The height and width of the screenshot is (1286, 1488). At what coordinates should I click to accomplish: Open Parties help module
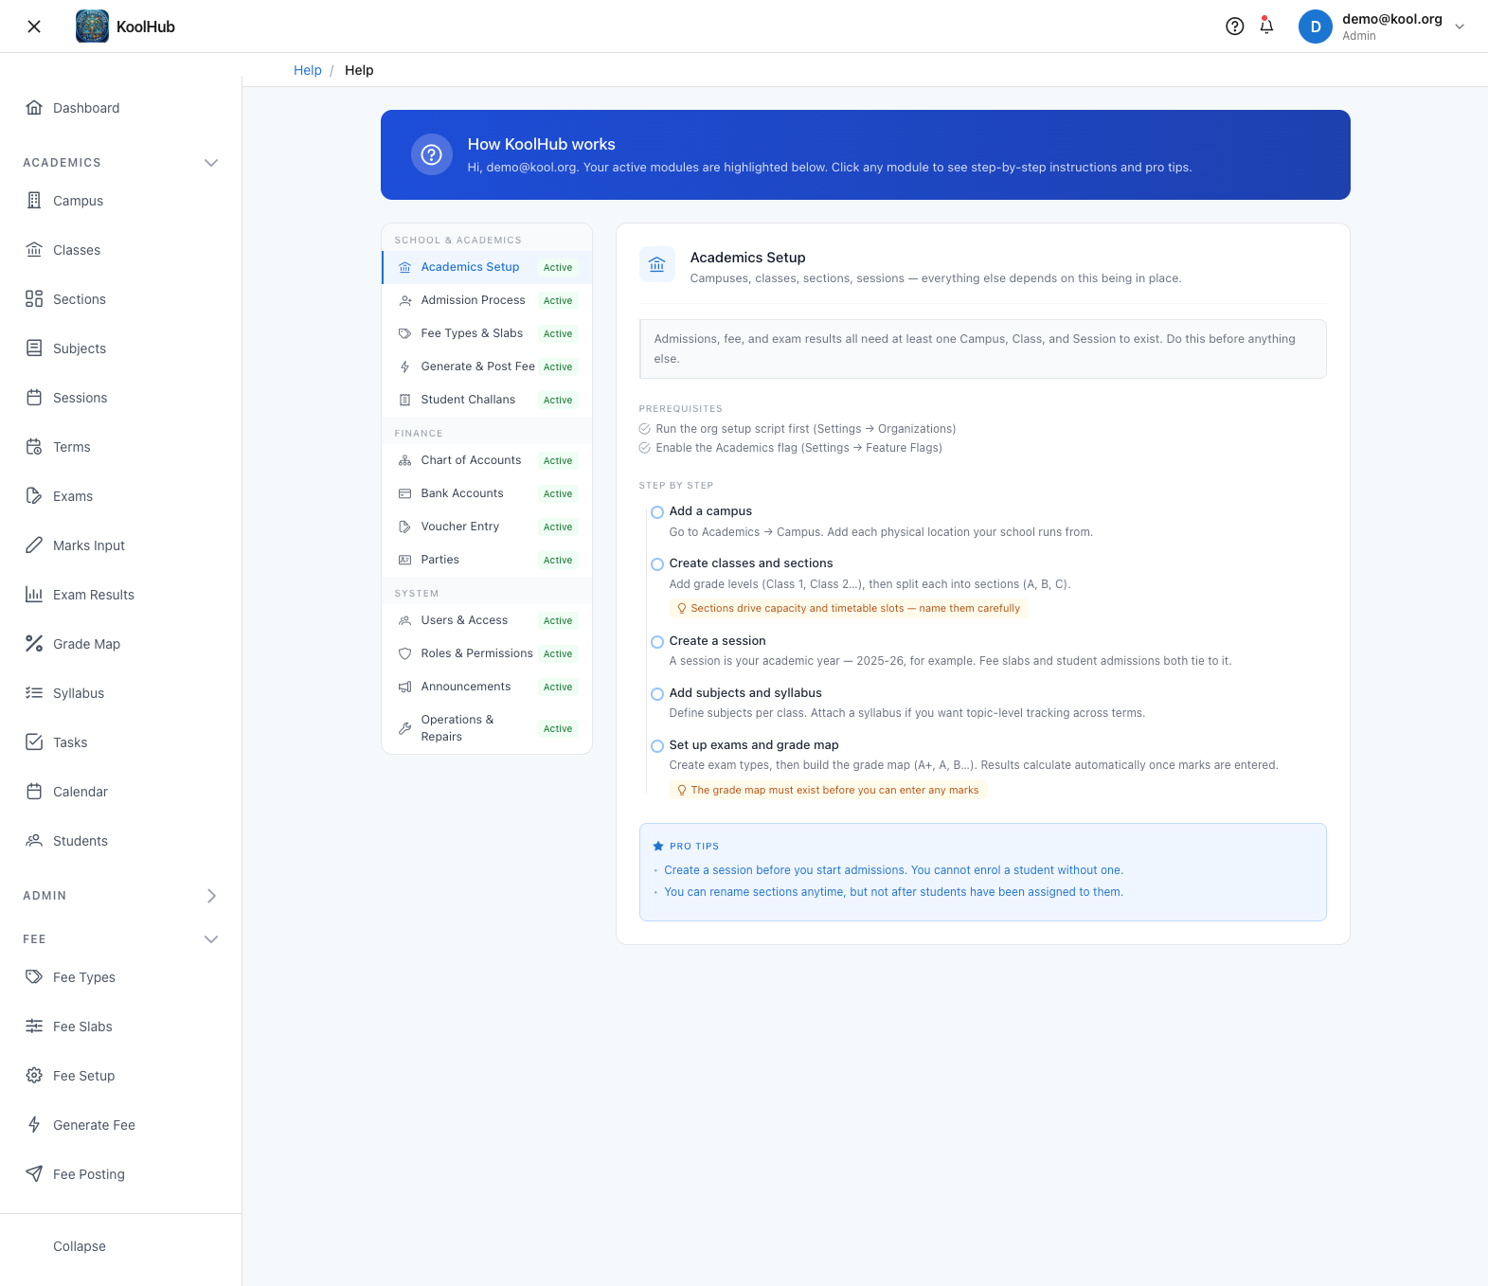(487, 560)
